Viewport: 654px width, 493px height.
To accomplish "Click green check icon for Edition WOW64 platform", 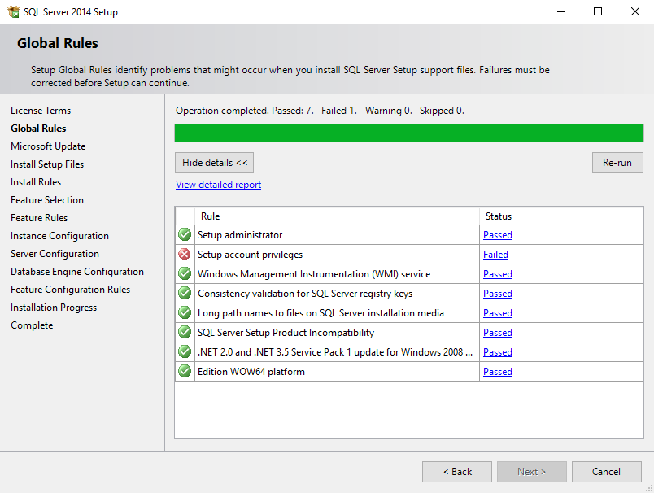I will pyautogui.click(x=185, y=372).
